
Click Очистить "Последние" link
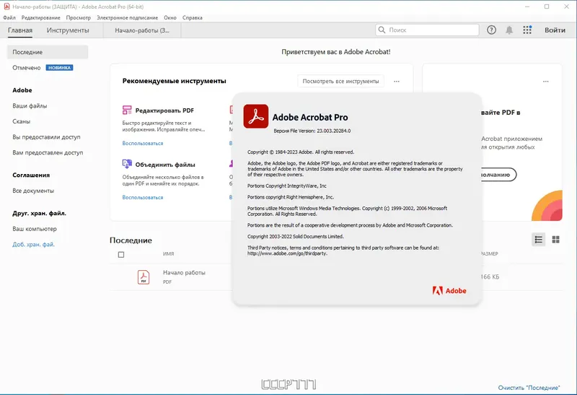pyautogui.click(x=529, y=388)
